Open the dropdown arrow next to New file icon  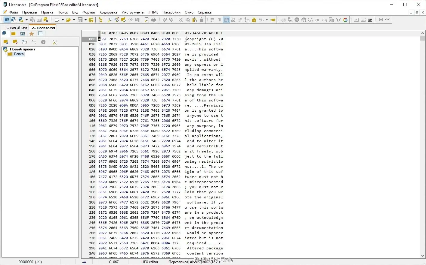(x=63, y=20)
